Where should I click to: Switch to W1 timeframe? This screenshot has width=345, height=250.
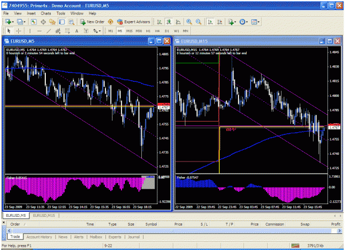pos(176,31)
